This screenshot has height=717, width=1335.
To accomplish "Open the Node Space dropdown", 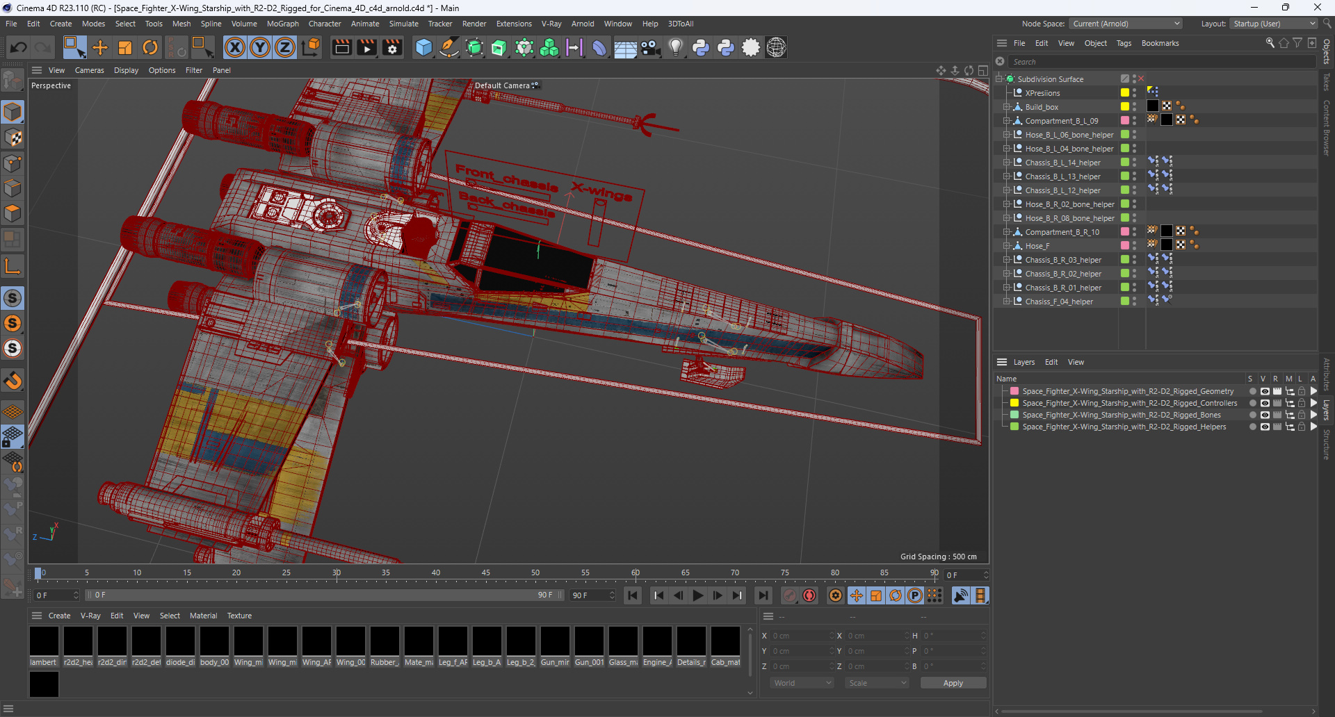I will click(1125, 24).
